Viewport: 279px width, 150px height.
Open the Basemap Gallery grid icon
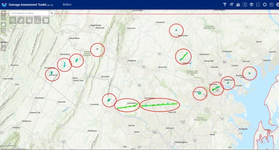pyautogui.click(x=46, y=20)
